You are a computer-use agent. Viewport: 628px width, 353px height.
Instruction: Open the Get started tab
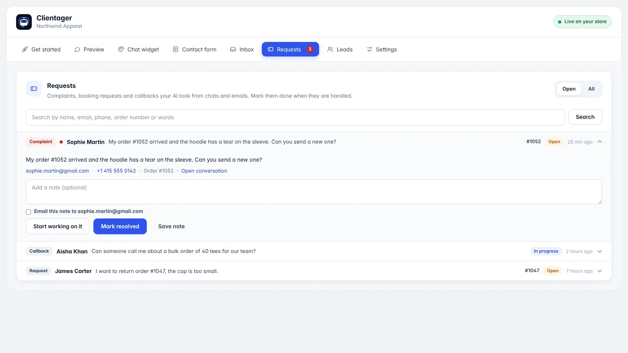coord(41,49)
